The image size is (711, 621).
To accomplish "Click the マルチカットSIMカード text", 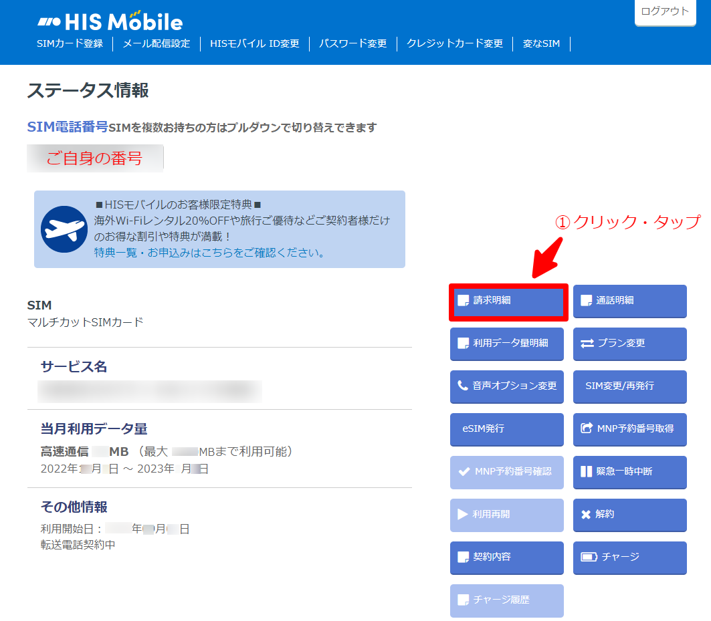I will [85, 322].
